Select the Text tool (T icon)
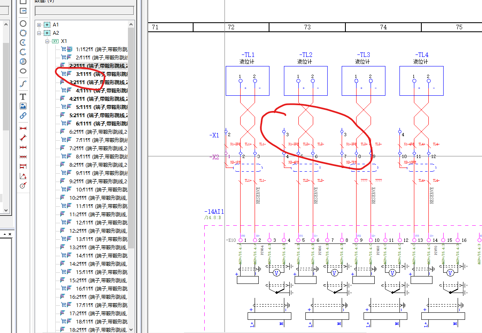 pos(23,97)
